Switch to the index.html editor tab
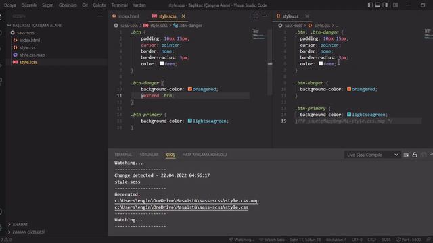433x243 pixels. click(x=126, y=16)
